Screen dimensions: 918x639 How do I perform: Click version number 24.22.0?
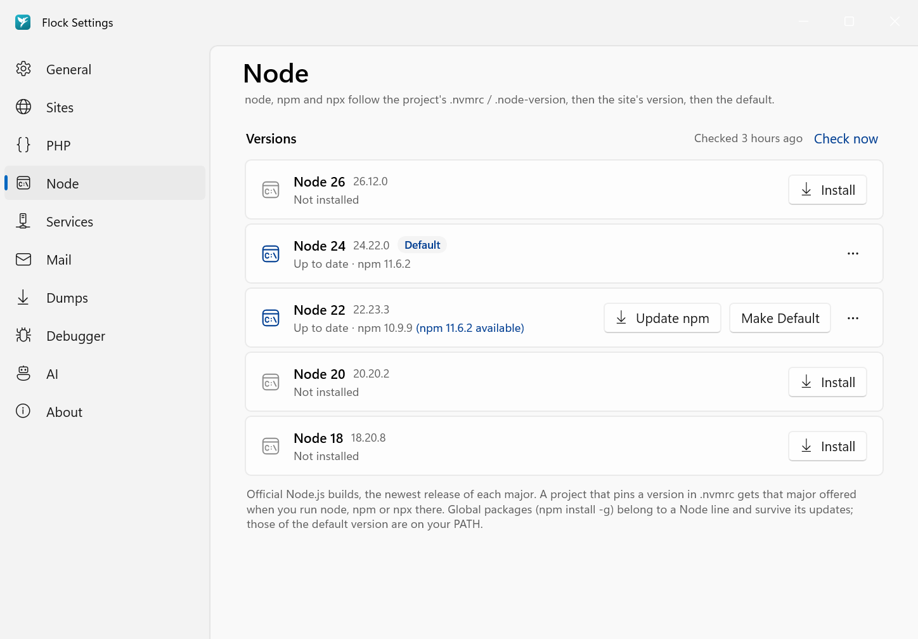coord(371,246)
